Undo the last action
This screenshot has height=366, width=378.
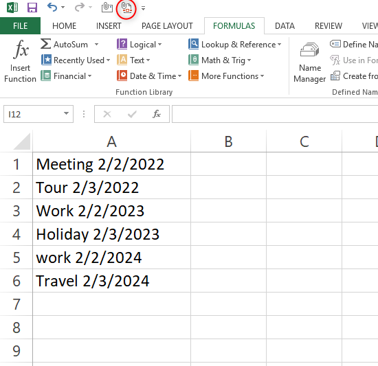pos(52,8)
